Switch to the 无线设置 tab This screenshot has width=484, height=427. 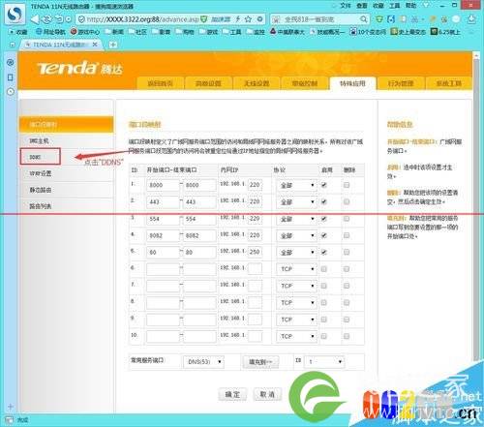257,83
